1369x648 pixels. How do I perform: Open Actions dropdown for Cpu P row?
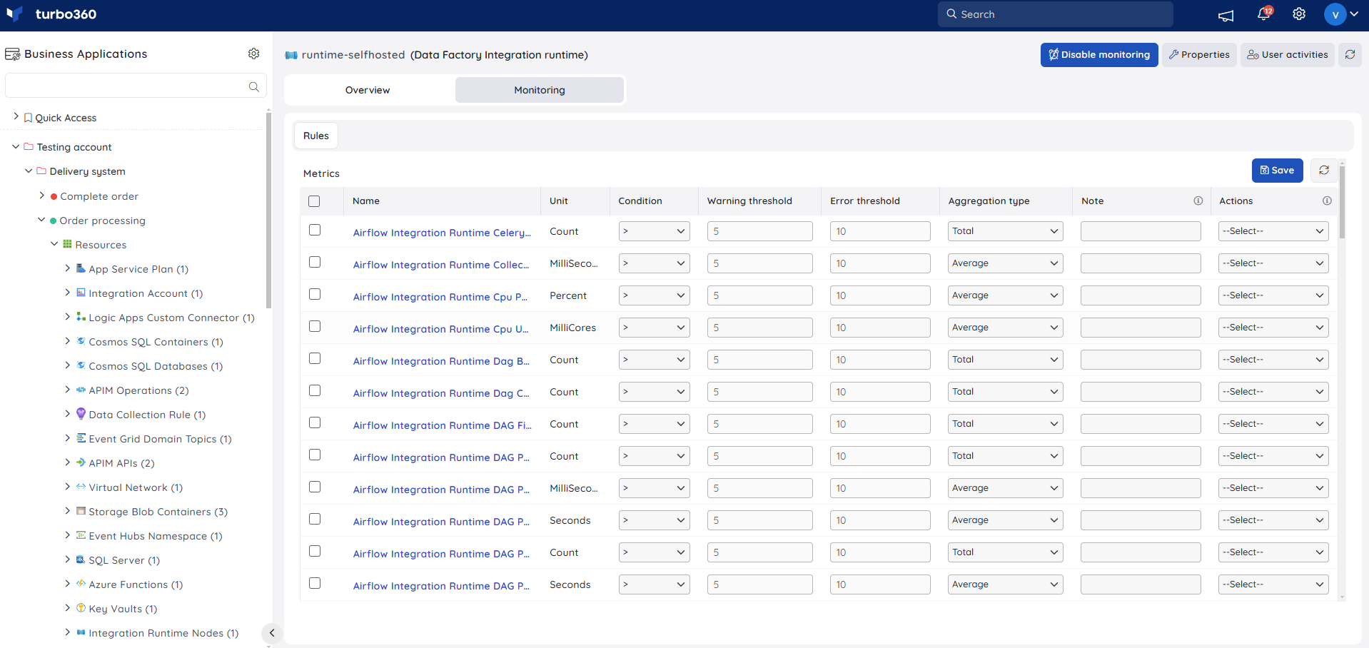coord(1273,295)
